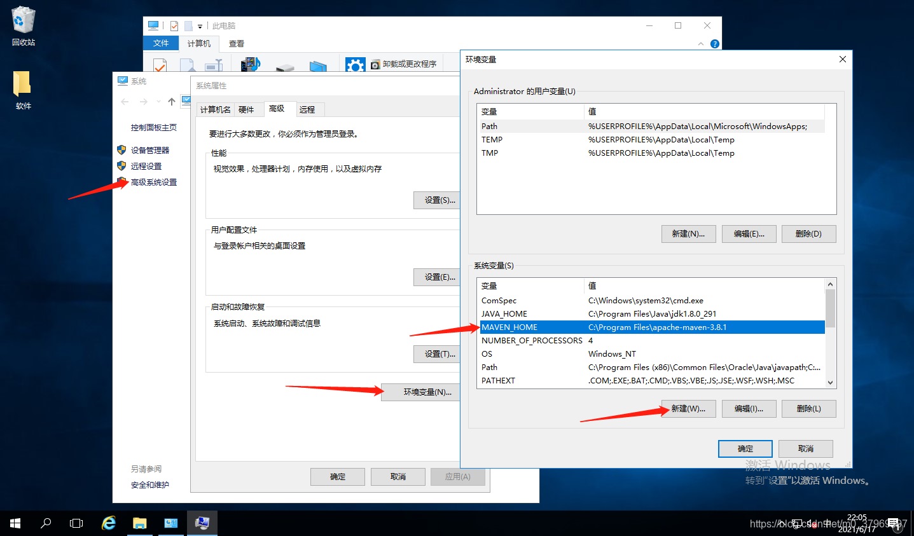Click the 控制面板主页 link
The width and height of the screenshot is (914, 536).
(154, 128)
